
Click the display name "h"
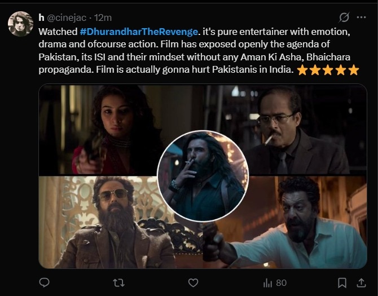(41, 18)
